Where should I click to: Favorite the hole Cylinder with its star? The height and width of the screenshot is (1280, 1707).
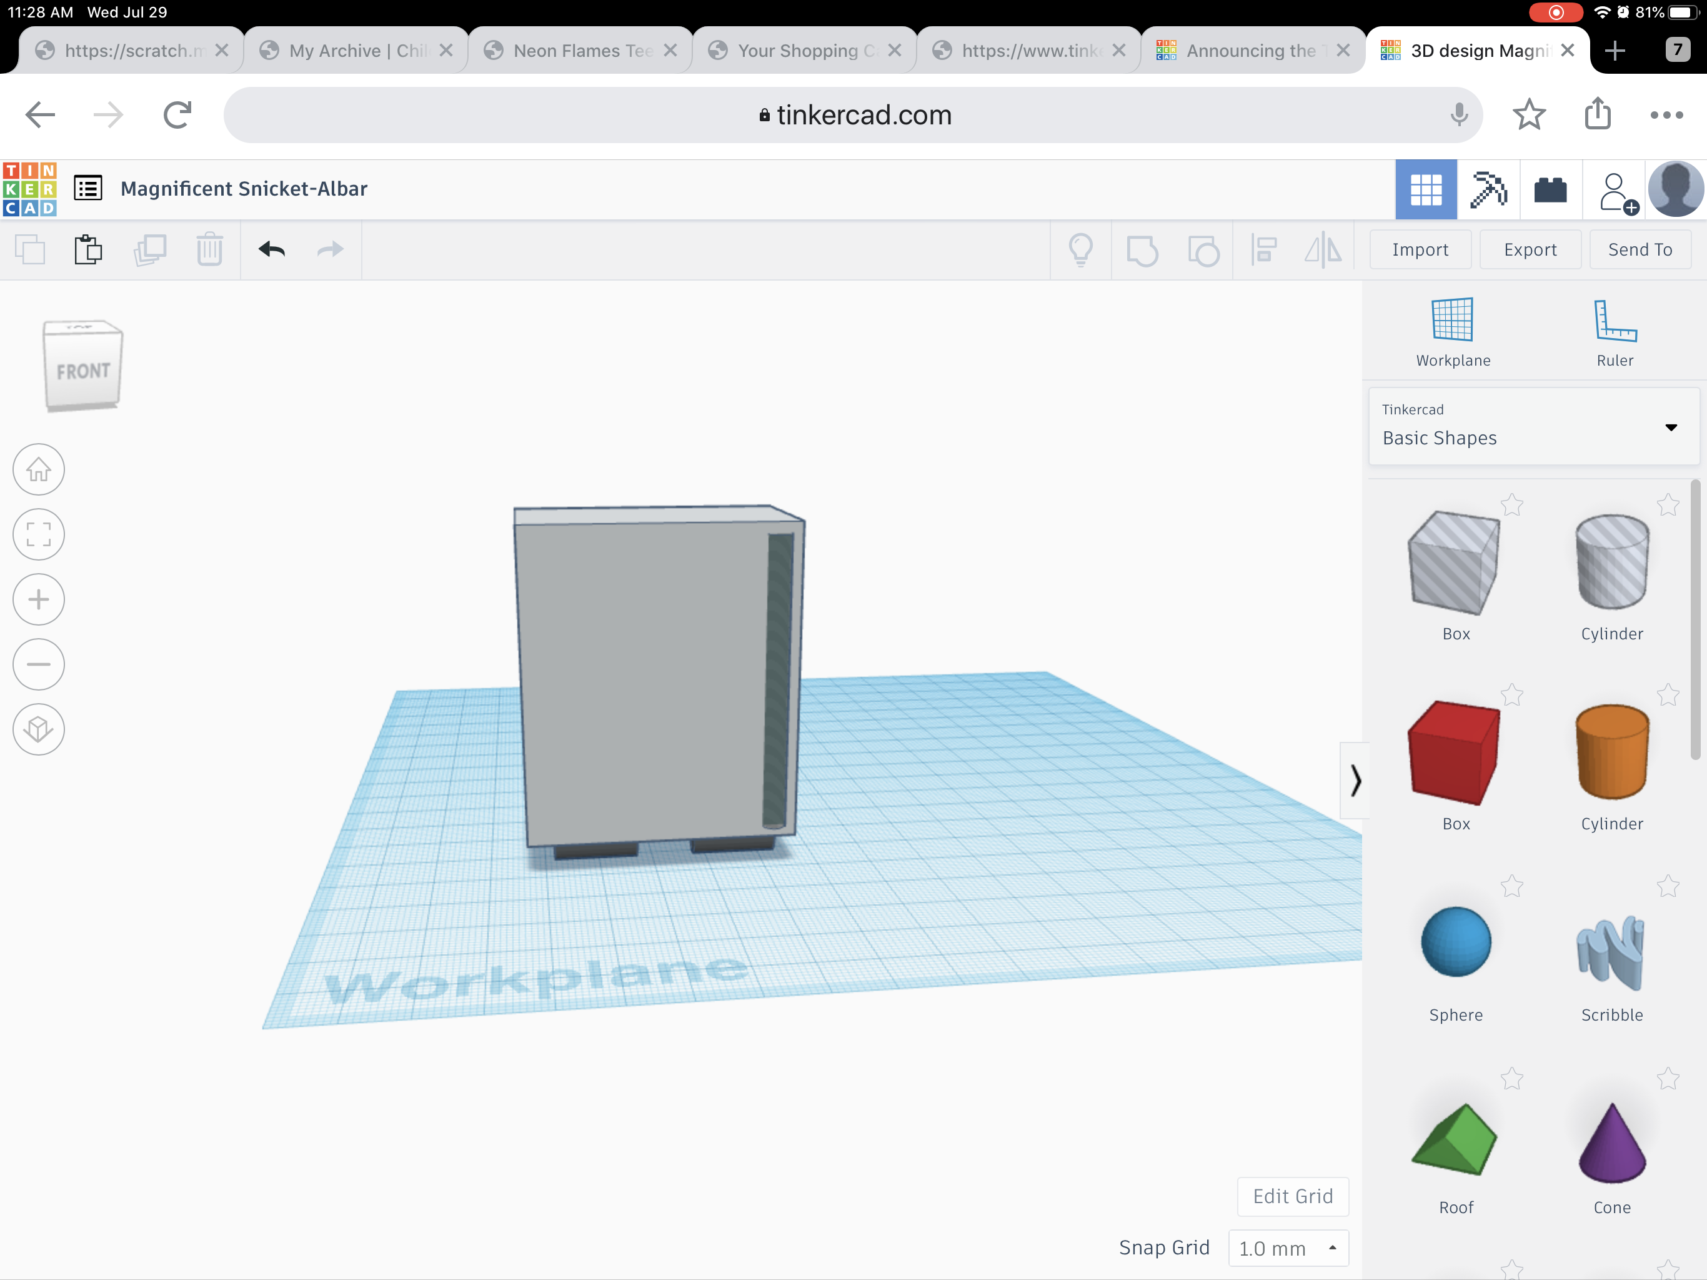(x=1668, y=505)
